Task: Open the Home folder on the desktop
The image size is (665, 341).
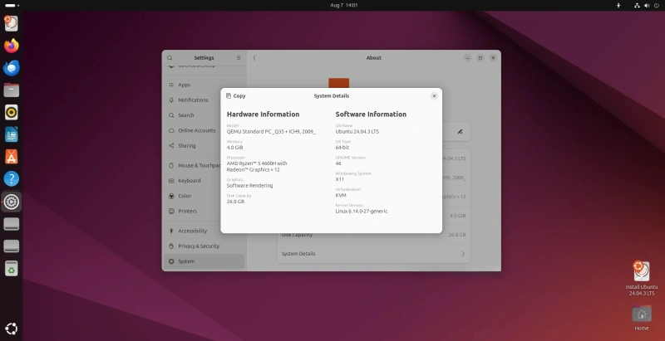Action: [x=641, y=318]
